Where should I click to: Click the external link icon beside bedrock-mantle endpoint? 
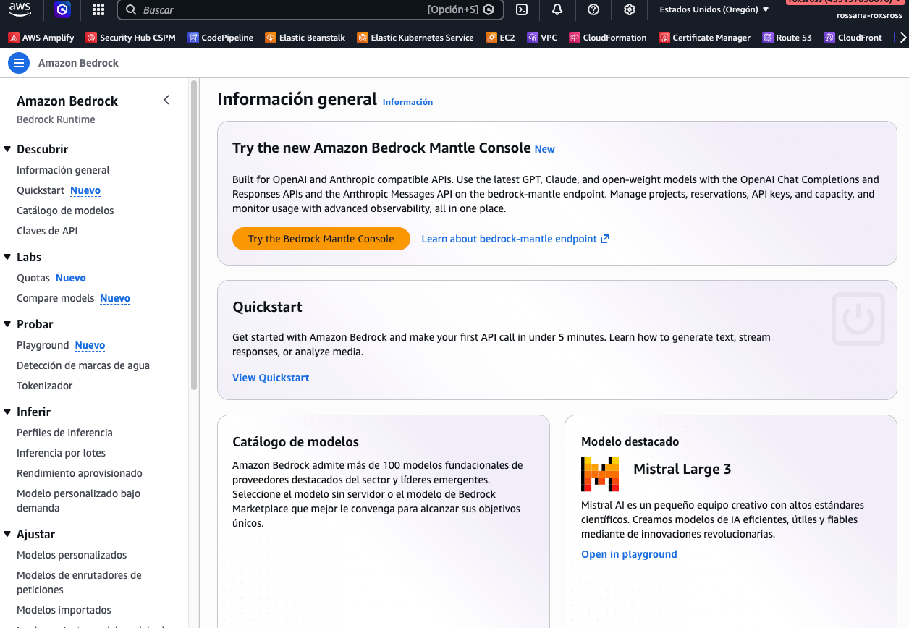point(605,239)
